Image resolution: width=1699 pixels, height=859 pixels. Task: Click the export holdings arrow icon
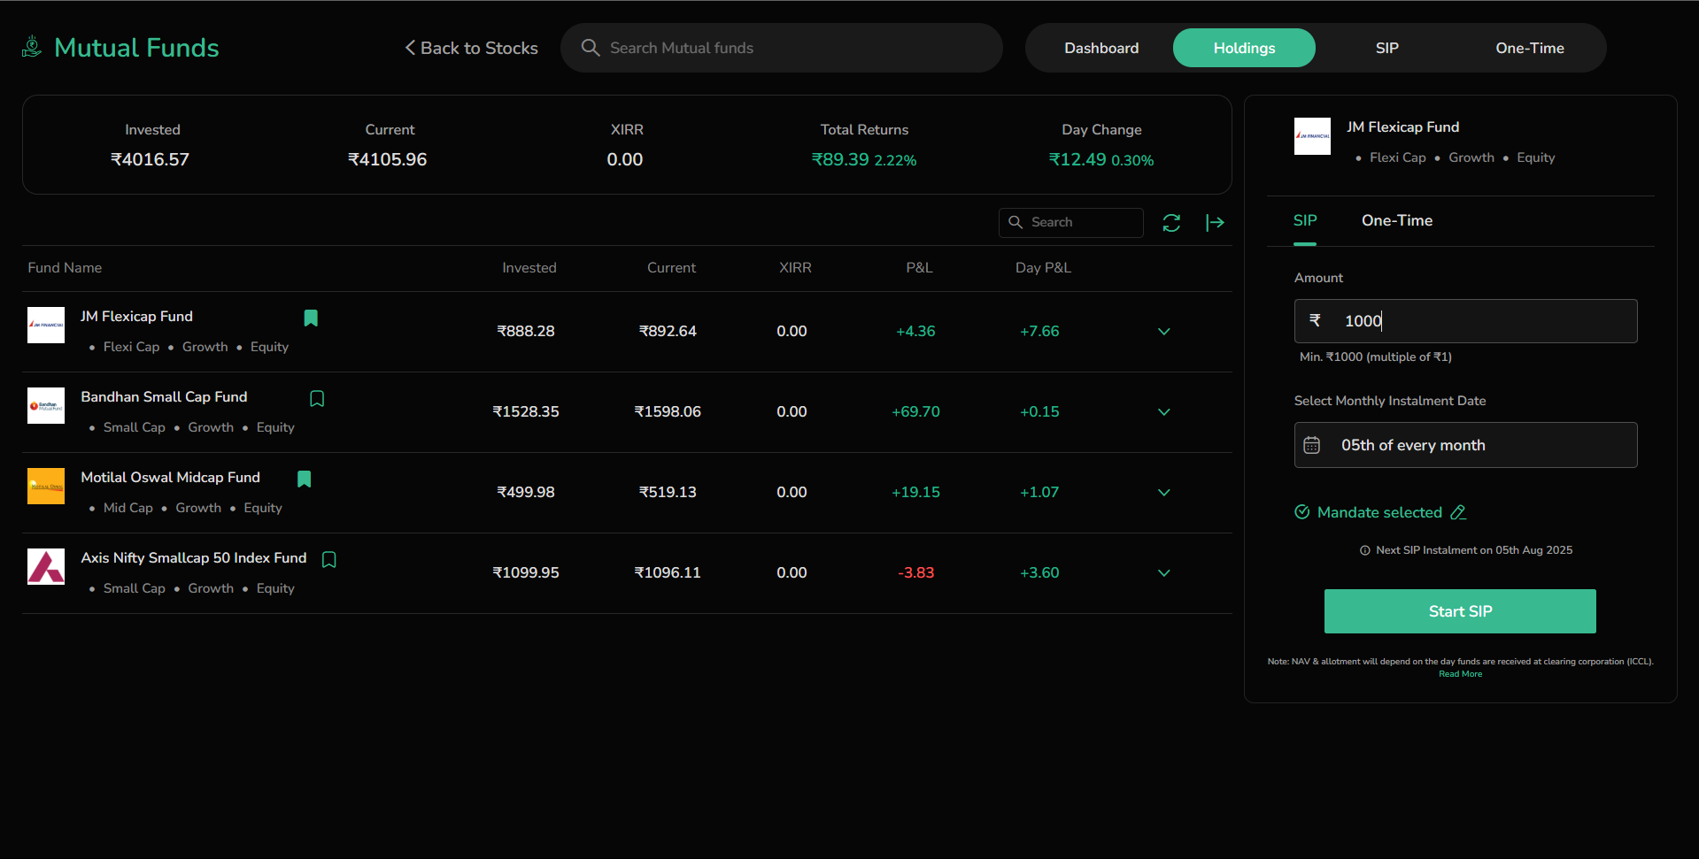pyautogui.click(x=1215, y=223)
